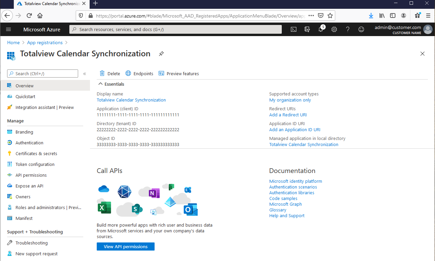Open the browser downloads arrow
Image resolution: width=435 pixels, height=261 pixels.
pyautogui.click(x=371, y=16)
